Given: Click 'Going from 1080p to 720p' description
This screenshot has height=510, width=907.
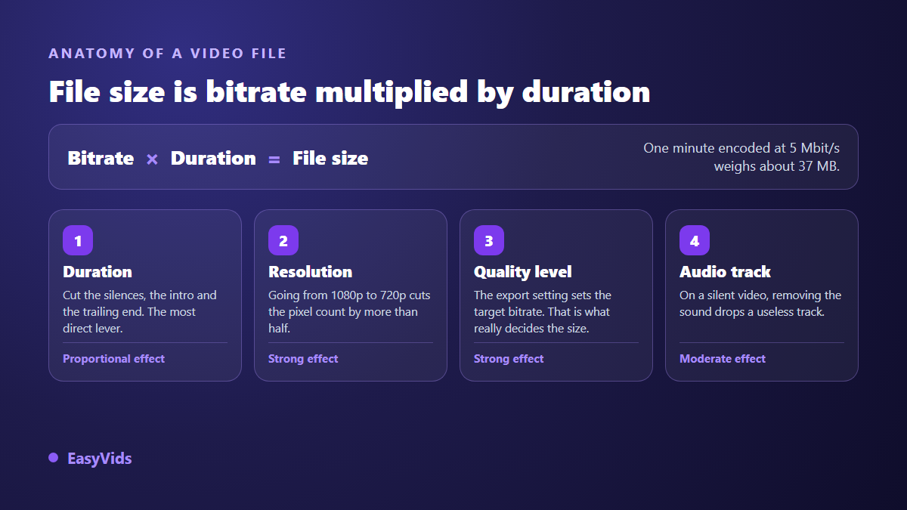Looking at the screenshot, I should [x=349, y=311].
